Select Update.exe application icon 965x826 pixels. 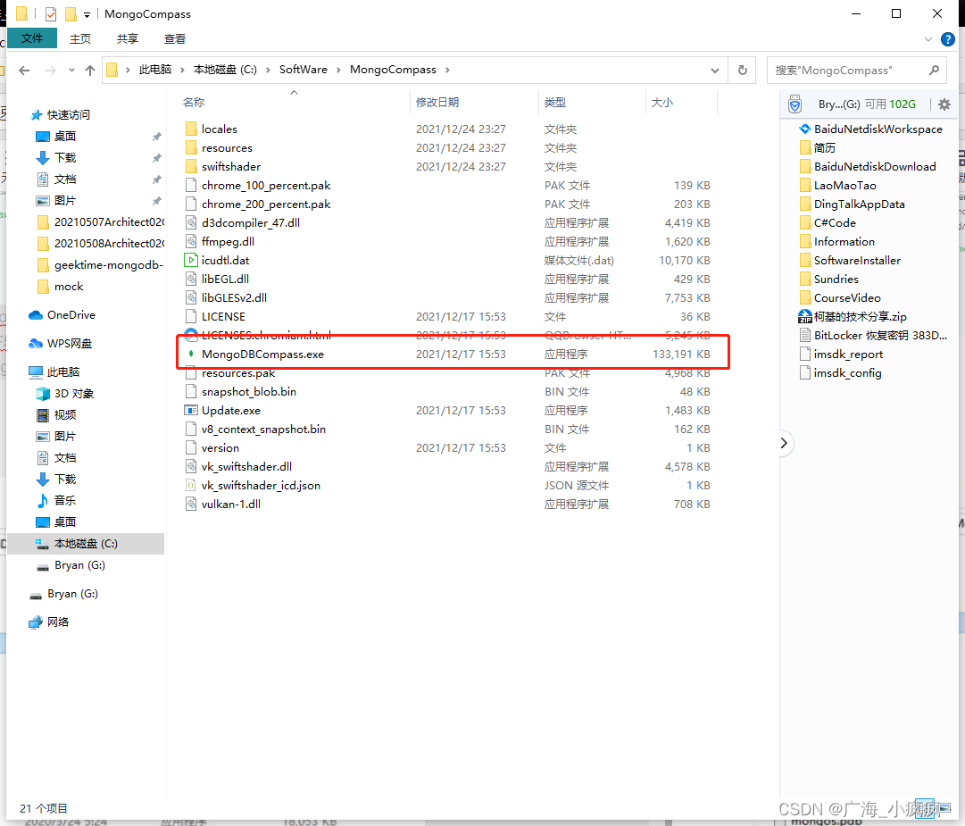click(191, 410)
